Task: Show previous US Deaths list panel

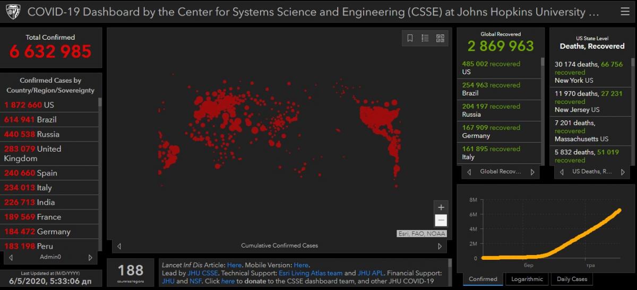Action: click(x=561, y=172)
